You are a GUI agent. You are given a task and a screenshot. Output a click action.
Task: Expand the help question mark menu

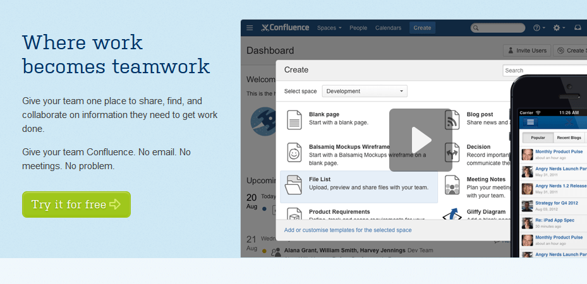pyautogui.click(x=539, y=28)
